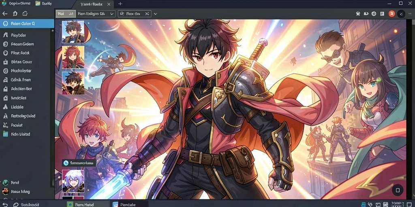This screenshot has height=207, width=415.
Task: Click the dark circular icon beside the R avatar
Action: coord(401,14)
